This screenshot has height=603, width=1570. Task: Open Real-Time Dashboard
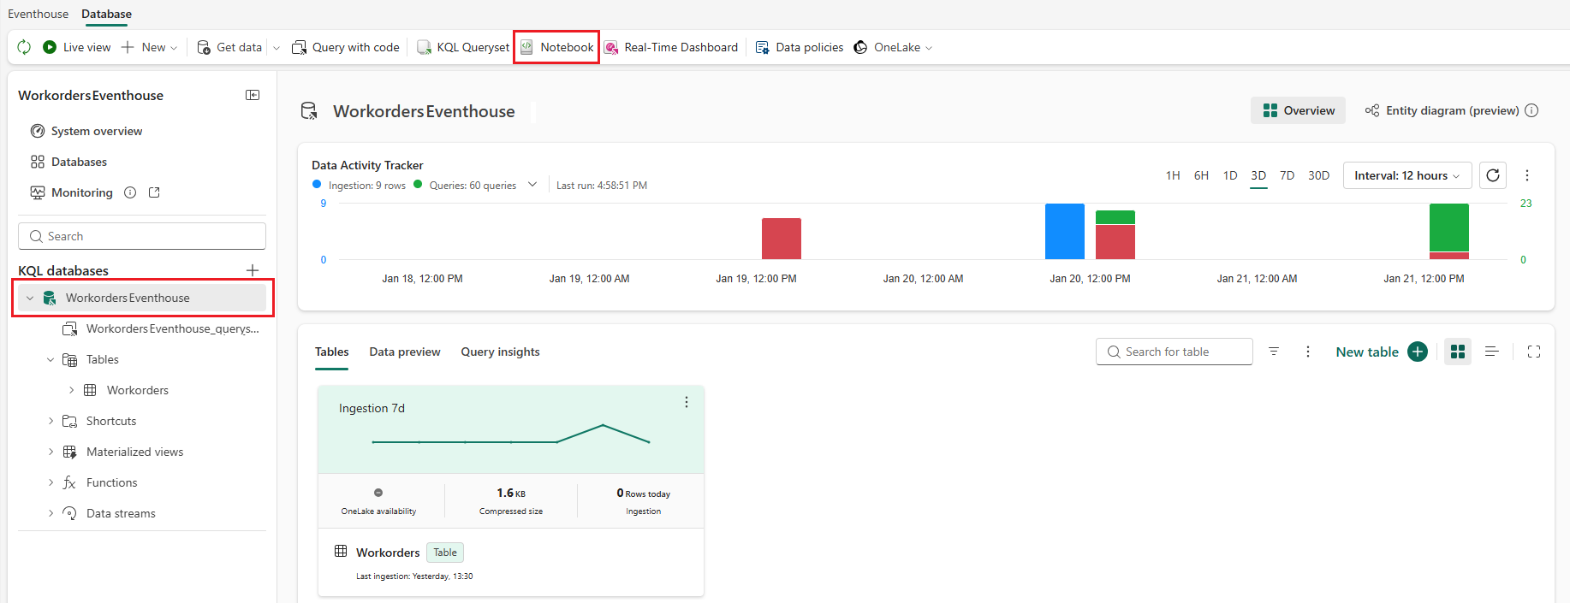click(671, 47)
